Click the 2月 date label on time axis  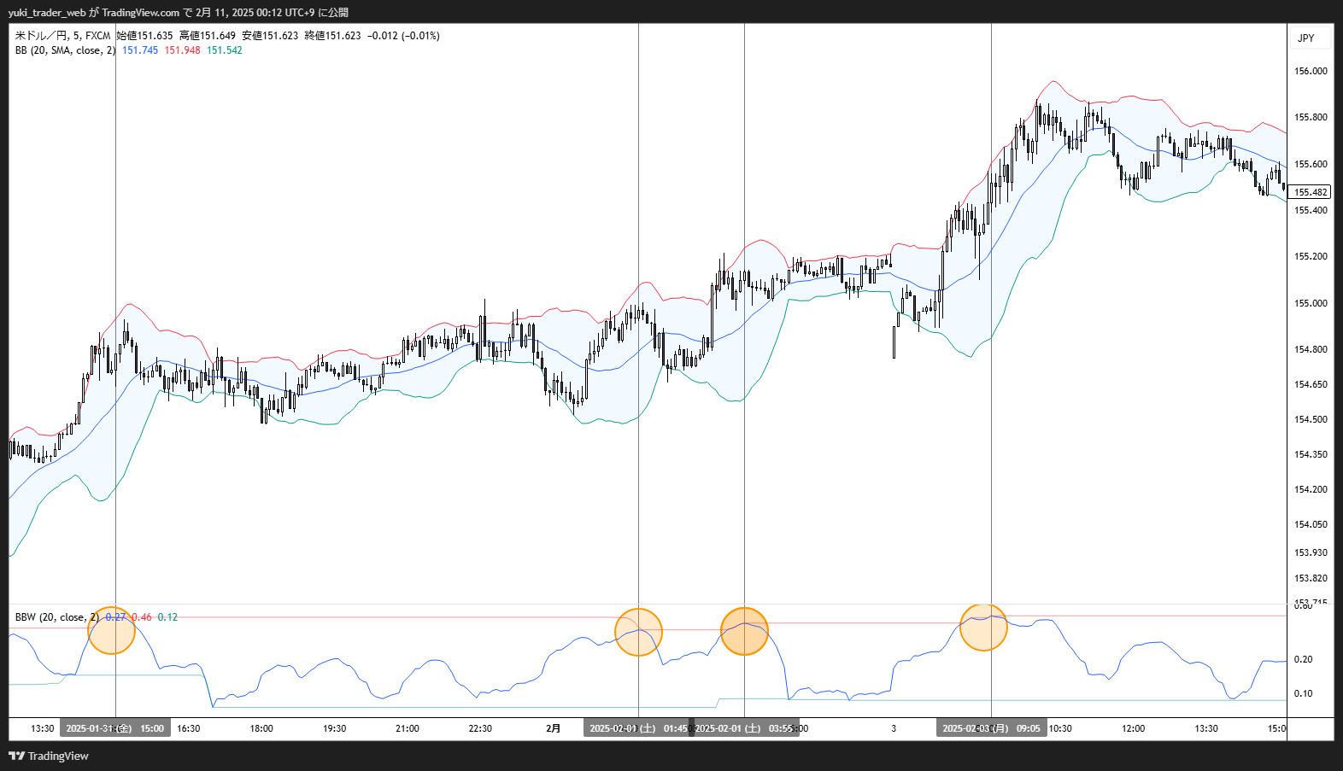[554, 728]
